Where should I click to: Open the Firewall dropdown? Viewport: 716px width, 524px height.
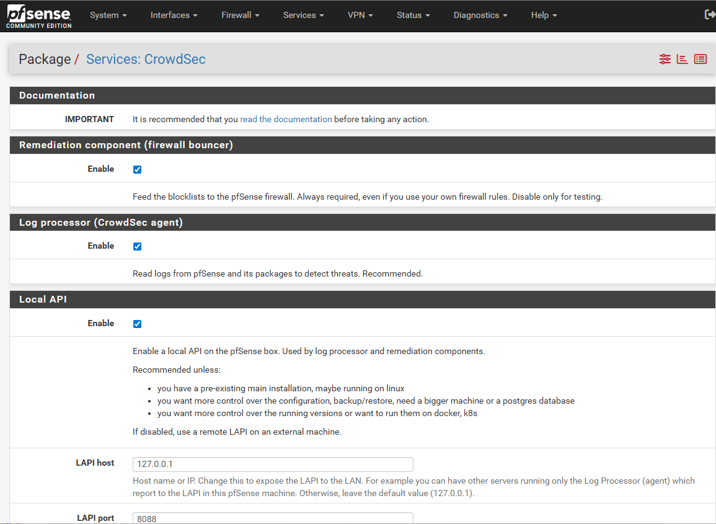(241, 16)
